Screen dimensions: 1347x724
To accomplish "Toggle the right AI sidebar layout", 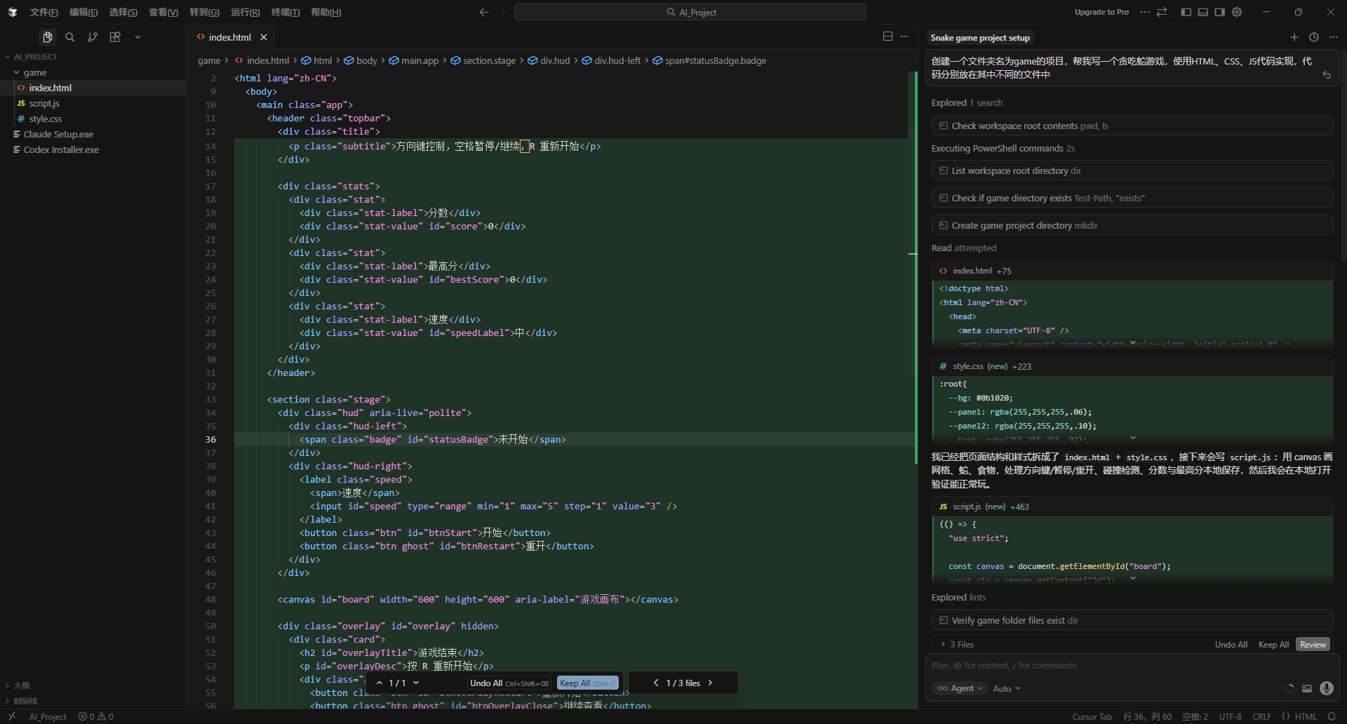I will click(x=1219, y=12).
